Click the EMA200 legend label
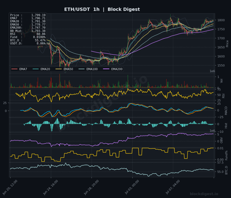This screenshot has height=198, width=231. 117,69
